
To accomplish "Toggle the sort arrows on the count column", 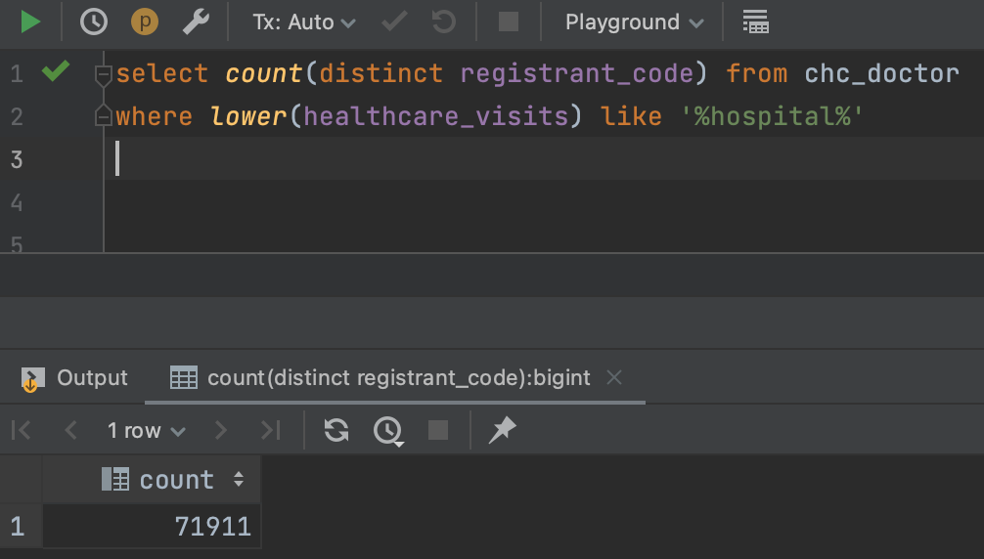I will [239, 480].
